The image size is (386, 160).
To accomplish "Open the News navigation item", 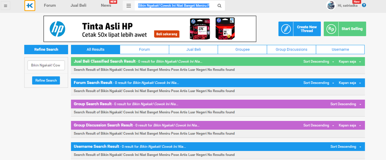I will 106,5.
